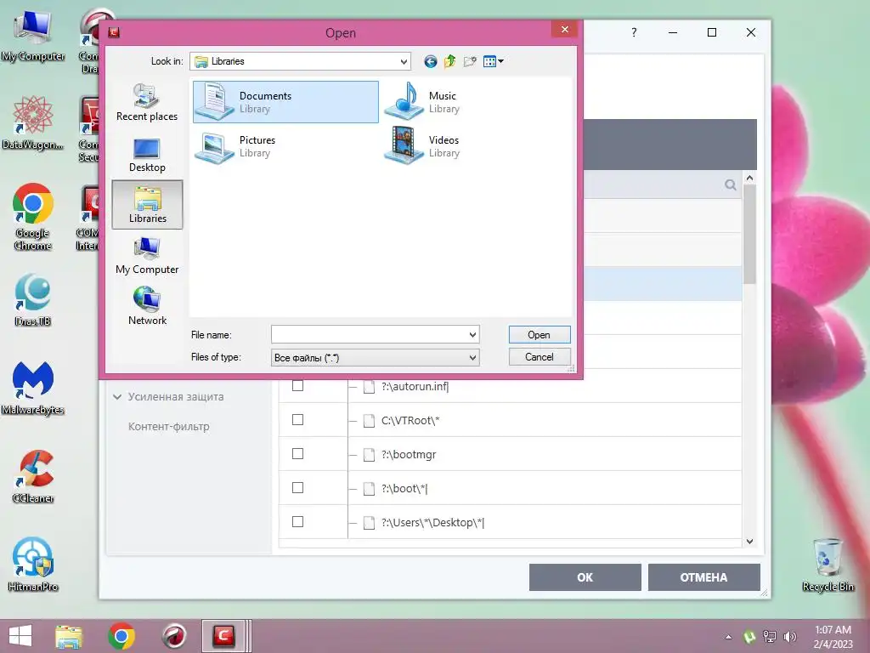Click the Cancel button in the Open dialog
The width and height of the screenshot is (870, 653).
pyautogui.click(x=540, y=357)
